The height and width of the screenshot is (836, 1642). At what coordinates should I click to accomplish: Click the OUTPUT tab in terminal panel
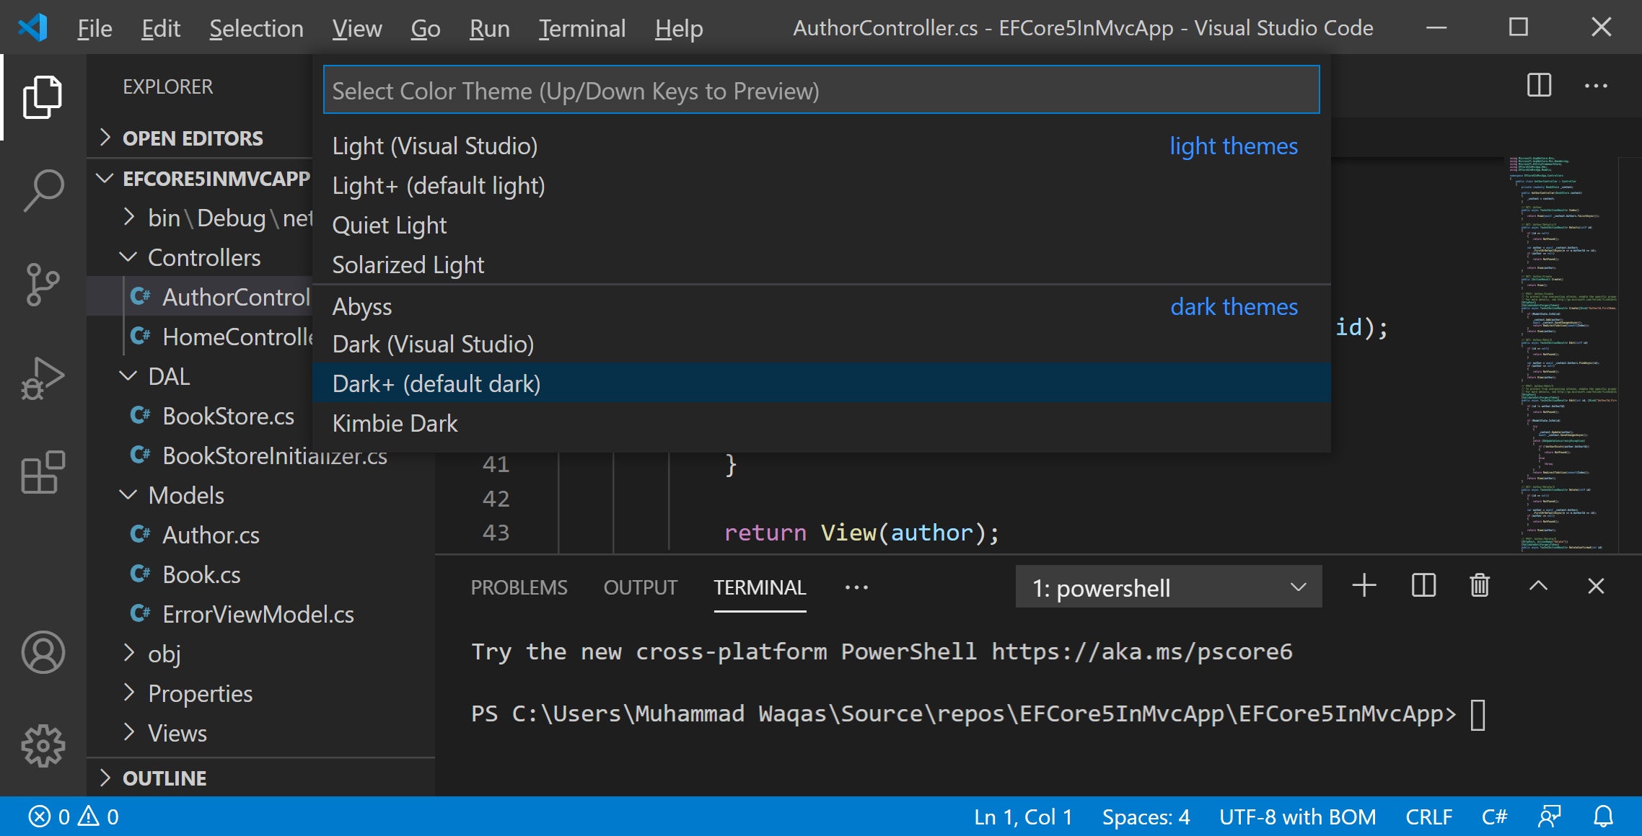pyautogui.click(x=641, y=587)
